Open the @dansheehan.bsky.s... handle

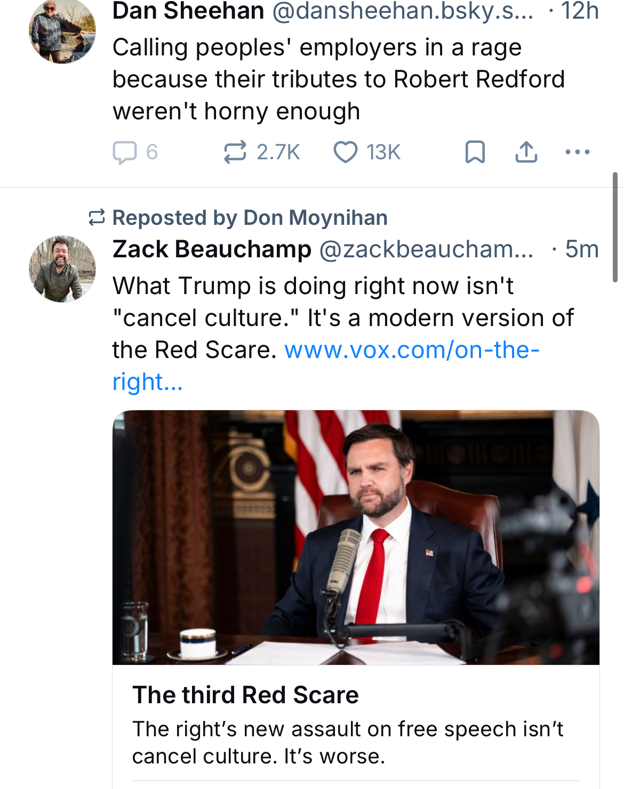(x=403, y=11)
